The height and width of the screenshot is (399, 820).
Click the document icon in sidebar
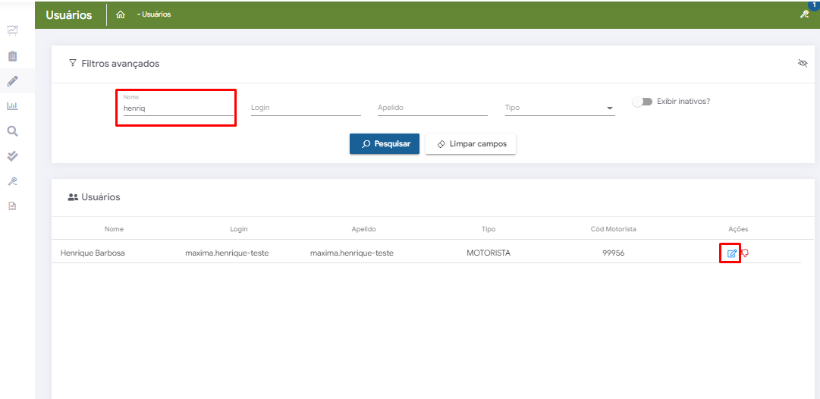click(x=12, y=206)
